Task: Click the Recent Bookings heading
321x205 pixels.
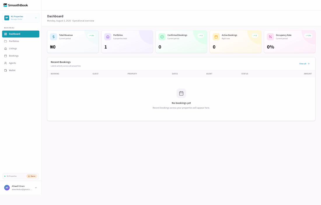Action: 61,62
